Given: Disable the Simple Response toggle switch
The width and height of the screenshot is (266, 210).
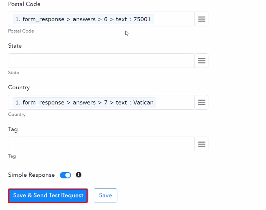Looking at the screenshot, I should (x=65, y=175).
